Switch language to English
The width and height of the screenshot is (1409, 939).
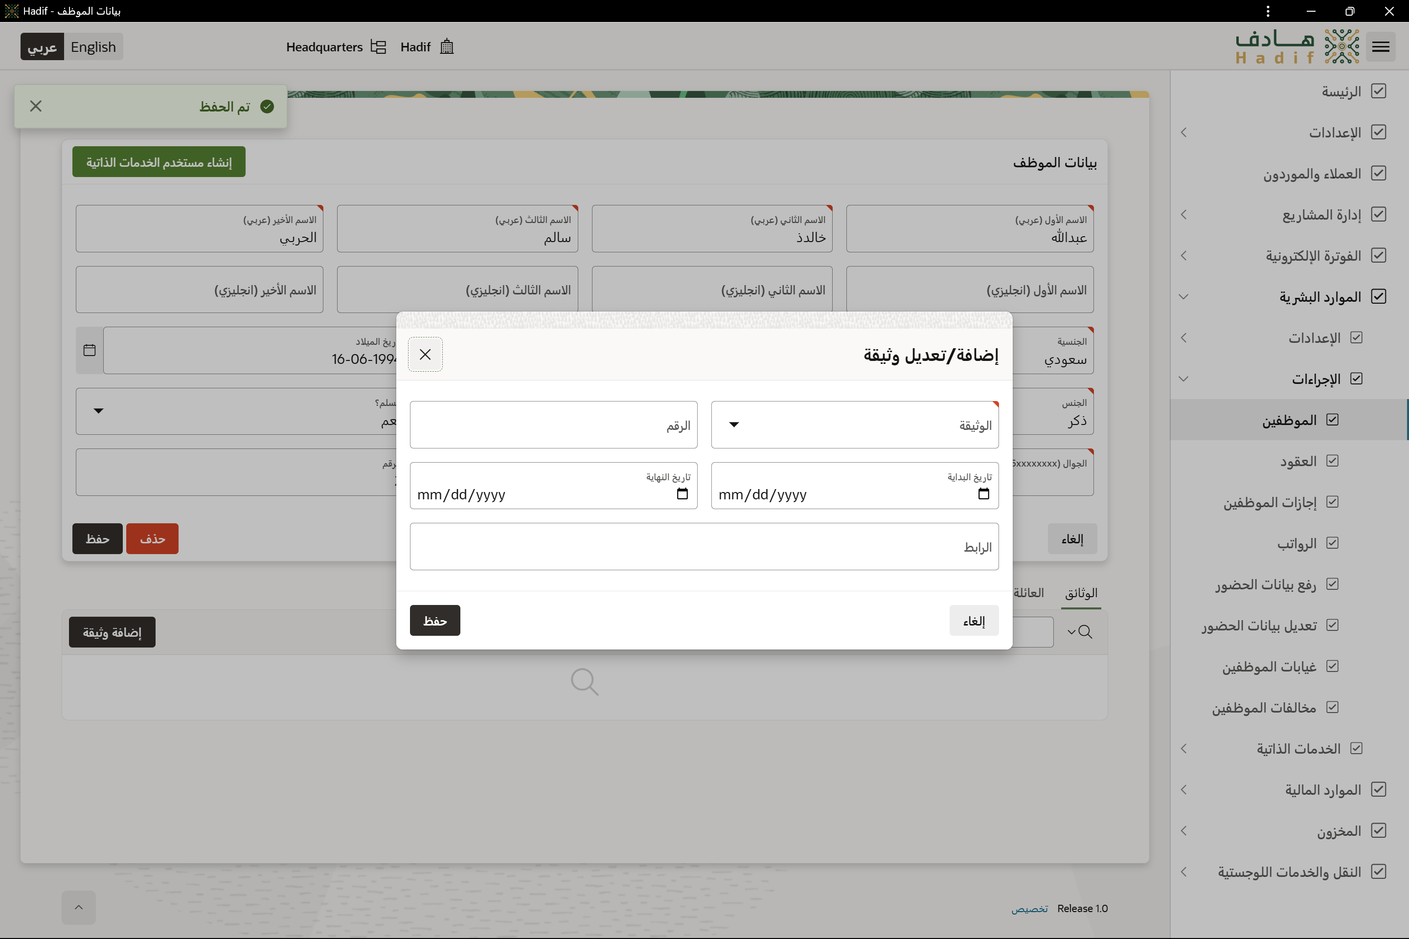93,47
